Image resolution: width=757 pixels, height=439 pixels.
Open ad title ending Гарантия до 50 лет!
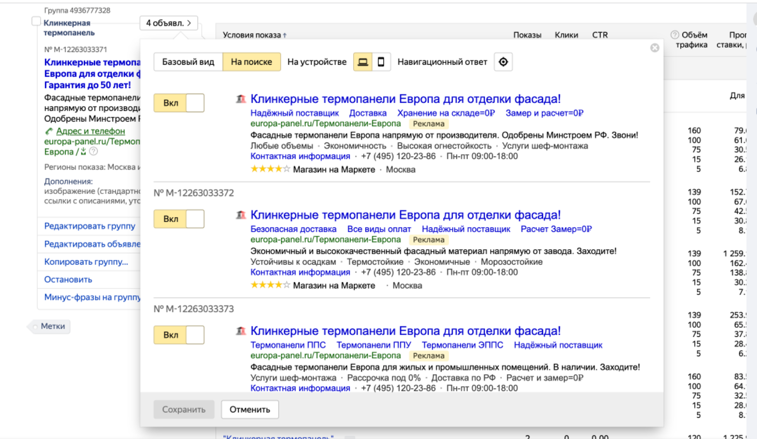(x=92, y=74)
